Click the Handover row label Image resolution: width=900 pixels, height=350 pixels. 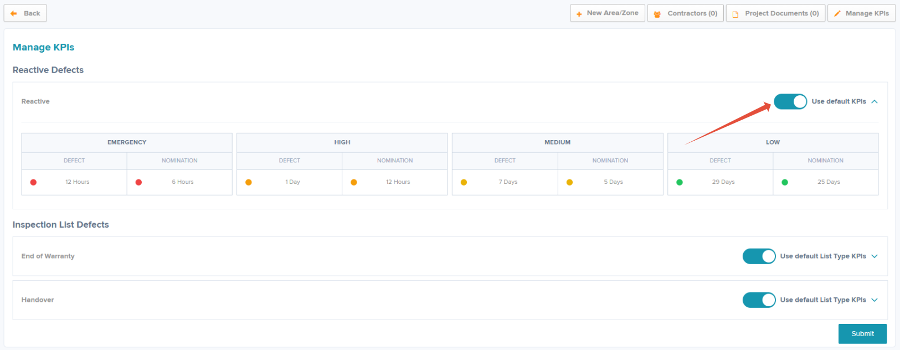[38, 300]
